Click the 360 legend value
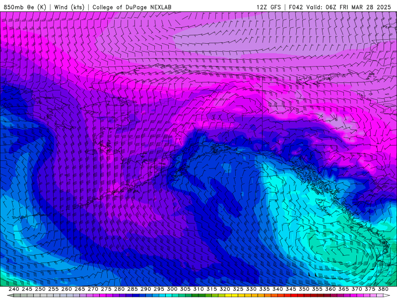The height and width of the screenshot is (298, 397). point(331,289)
